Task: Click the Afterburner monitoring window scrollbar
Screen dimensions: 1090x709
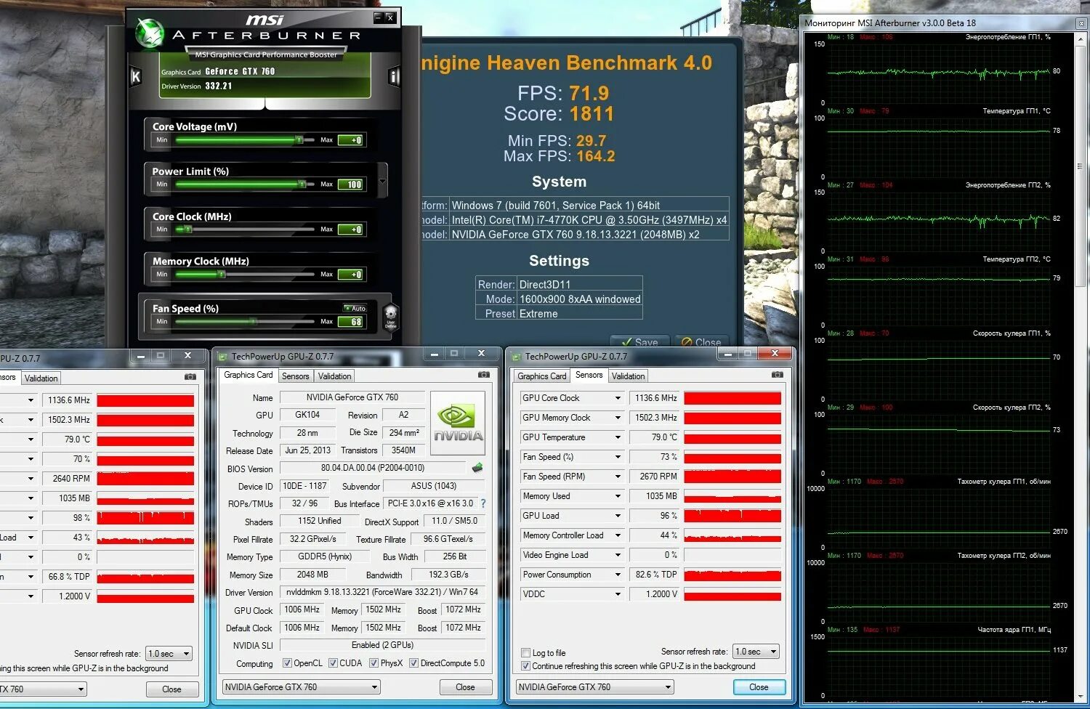Action: pyautogui.click(x=1081, y=166)
